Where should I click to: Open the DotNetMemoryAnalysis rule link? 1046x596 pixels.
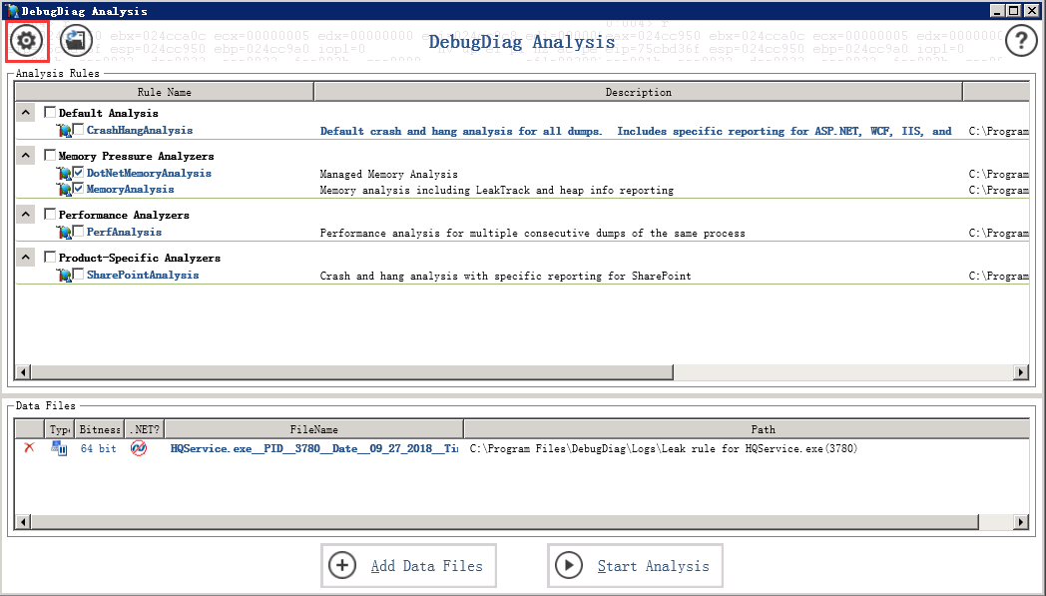149,173
